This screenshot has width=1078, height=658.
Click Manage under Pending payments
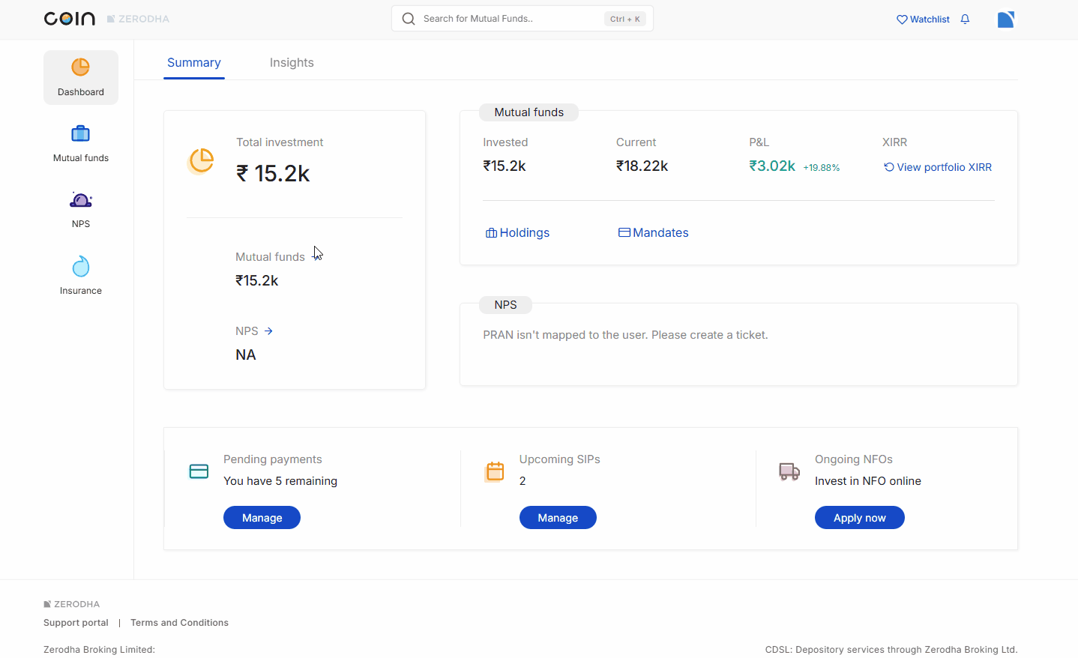[x=262, y=518]
